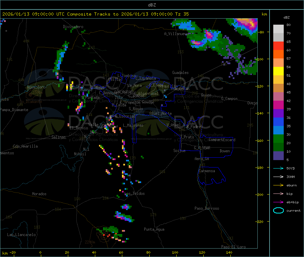Click the date 2026/01/13 09:00:00 UTC text
The height and width of the screenshot is (257, 304).
(33, 14)
